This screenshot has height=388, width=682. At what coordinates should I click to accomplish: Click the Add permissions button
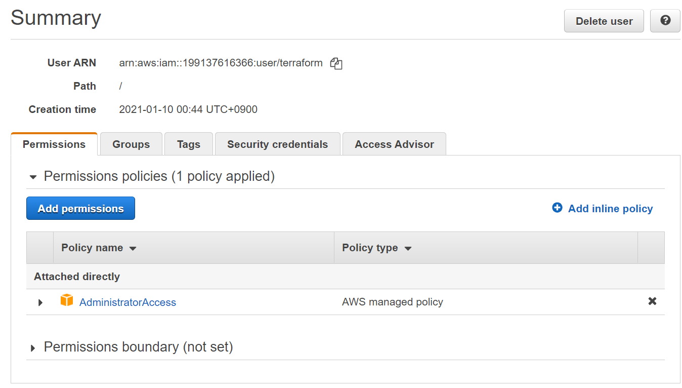80,208
